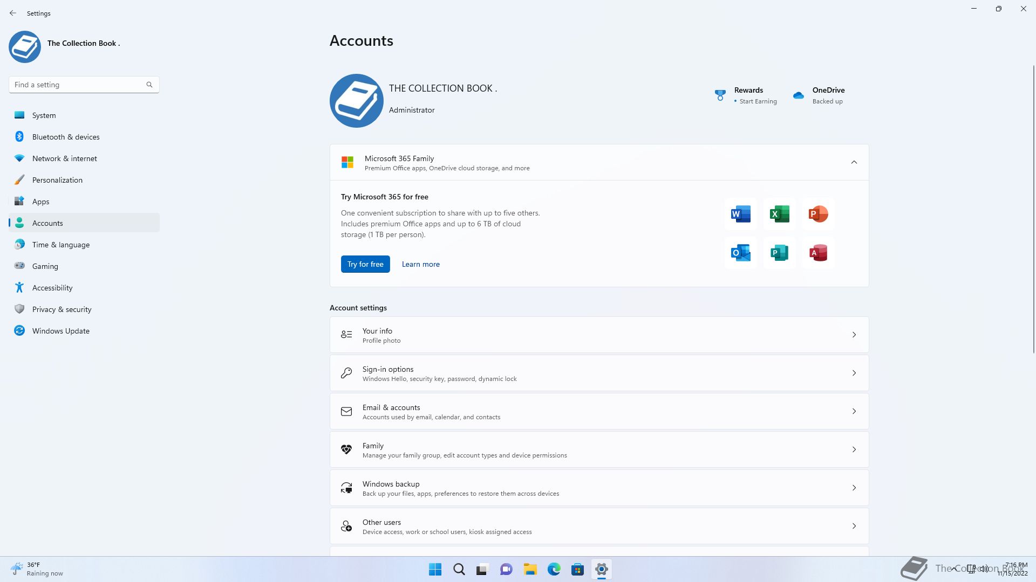Open Your info chevron
Screen dimensions: 1036x582
pos(854,335)
